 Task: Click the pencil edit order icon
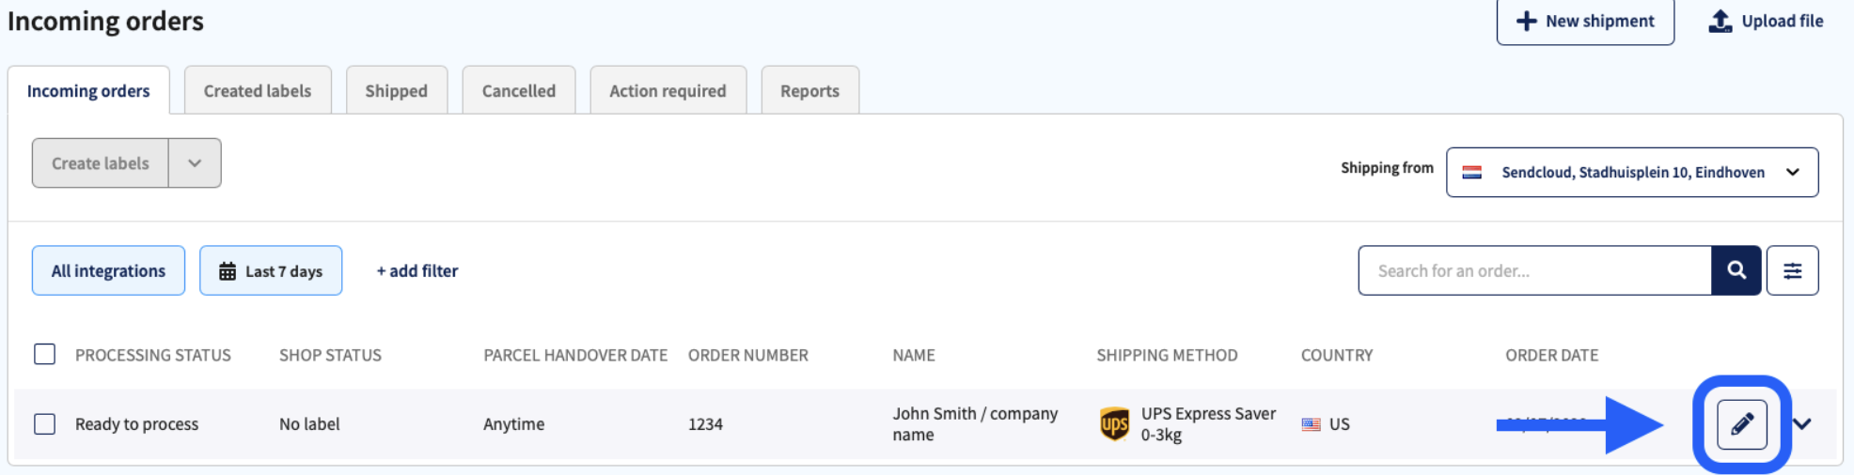1741,424
